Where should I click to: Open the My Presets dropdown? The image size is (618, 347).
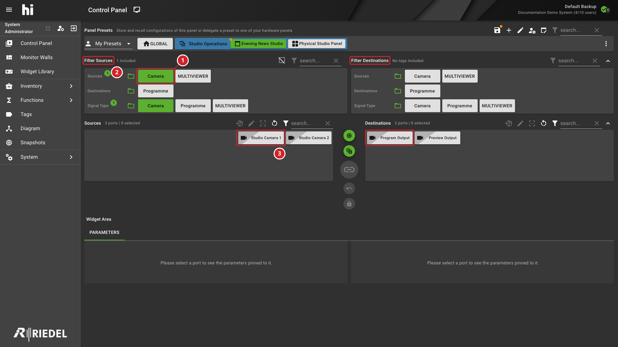click(108, 44)
